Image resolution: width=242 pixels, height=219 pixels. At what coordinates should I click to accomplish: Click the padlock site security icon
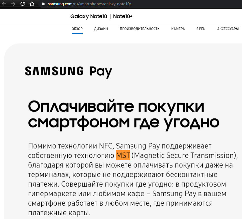[x=43, y=4]
